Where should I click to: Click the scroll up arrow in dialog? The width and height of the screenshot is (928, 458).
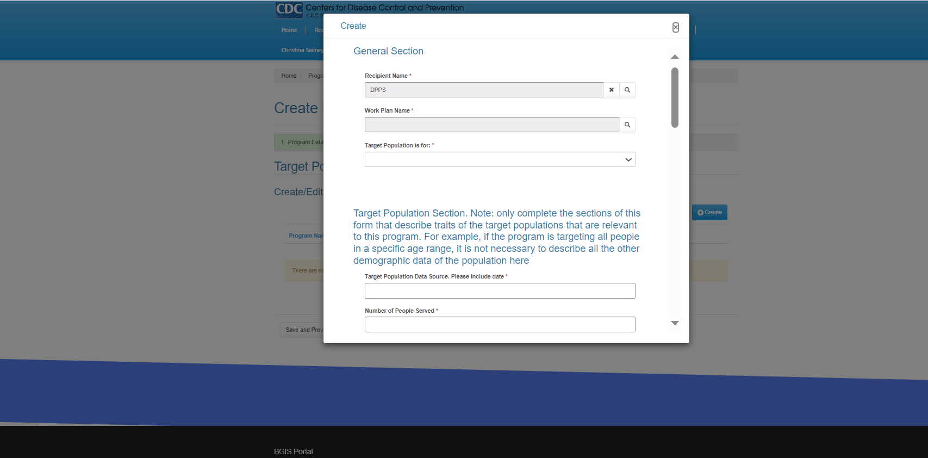click(675, 57)
